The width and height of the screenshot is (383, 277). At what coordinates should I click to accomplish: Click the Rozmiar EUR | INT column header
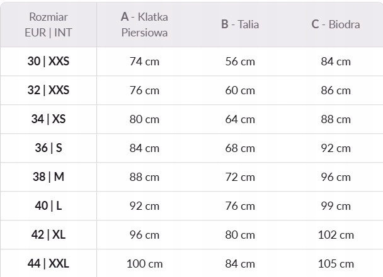[x=49, y=24]
